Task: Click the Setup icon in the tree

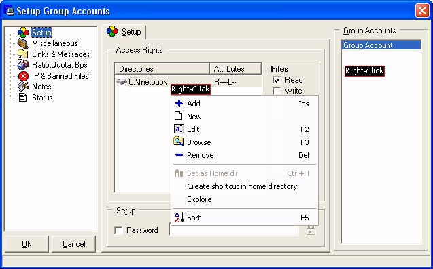Action: point(23,33)
